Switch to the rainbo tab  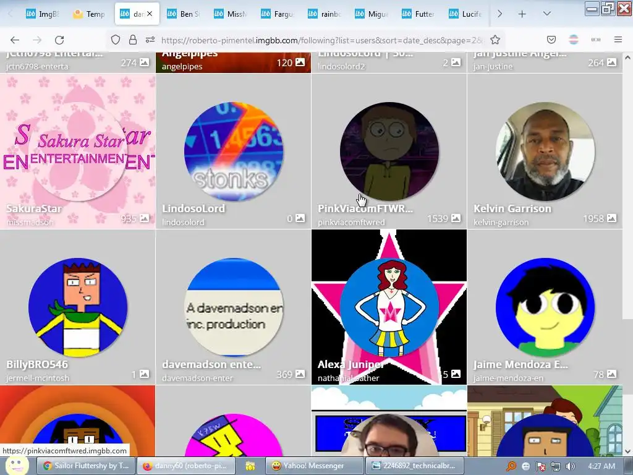[325, 14]
